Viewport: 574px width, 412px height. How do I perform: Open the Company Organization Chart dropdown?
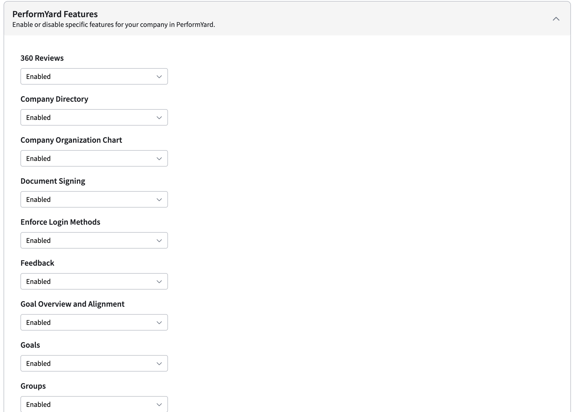pos(94,158)
